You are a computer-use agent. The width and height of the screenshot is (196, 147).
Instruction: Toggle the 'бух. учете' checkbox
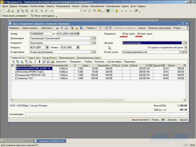click(124, 34)
